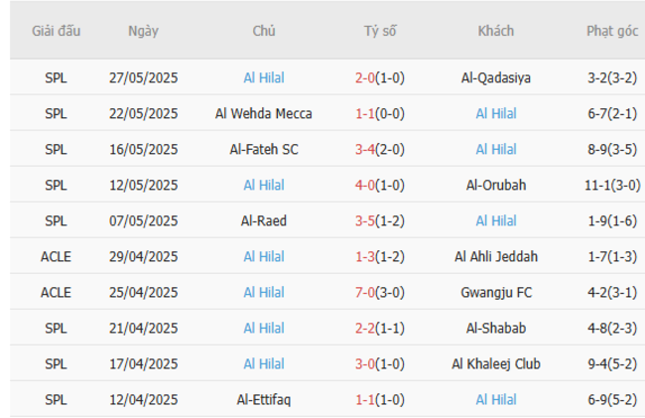Select Al-Fateh SC home team
The width and height of the screenshot is (645, 418).
click(x=263, y=149)
